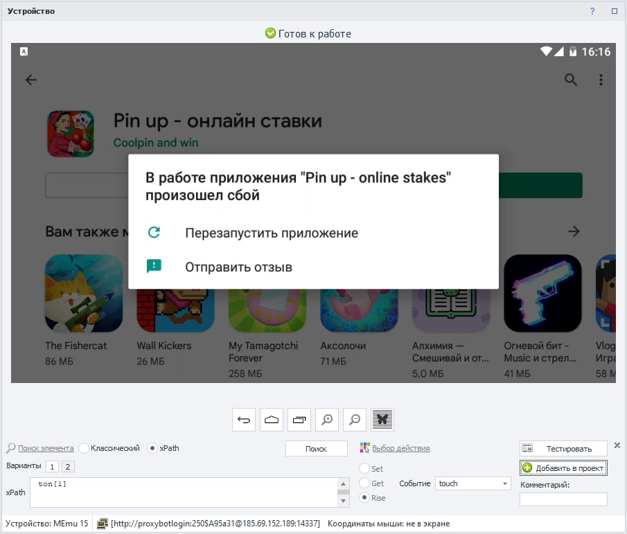Select variant 2 tab

(x=68, y=466)
